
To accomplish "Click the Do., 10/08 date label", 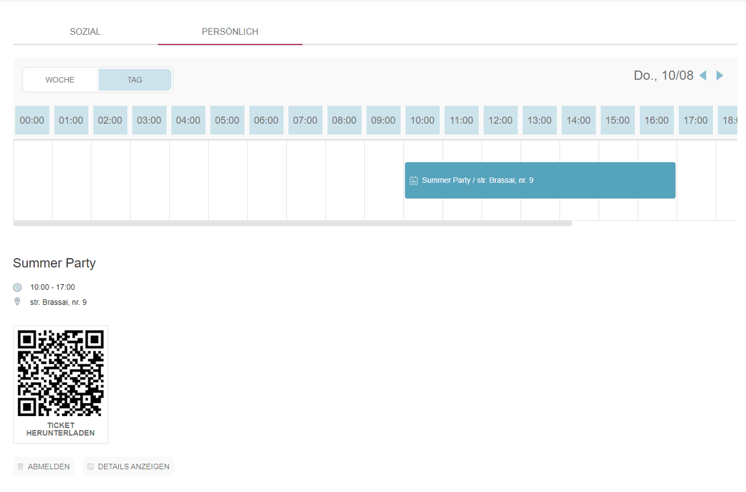I will tap(663, 76).
